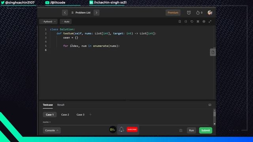
Task: Open the Python3 language dropdown
Action: 48,22
